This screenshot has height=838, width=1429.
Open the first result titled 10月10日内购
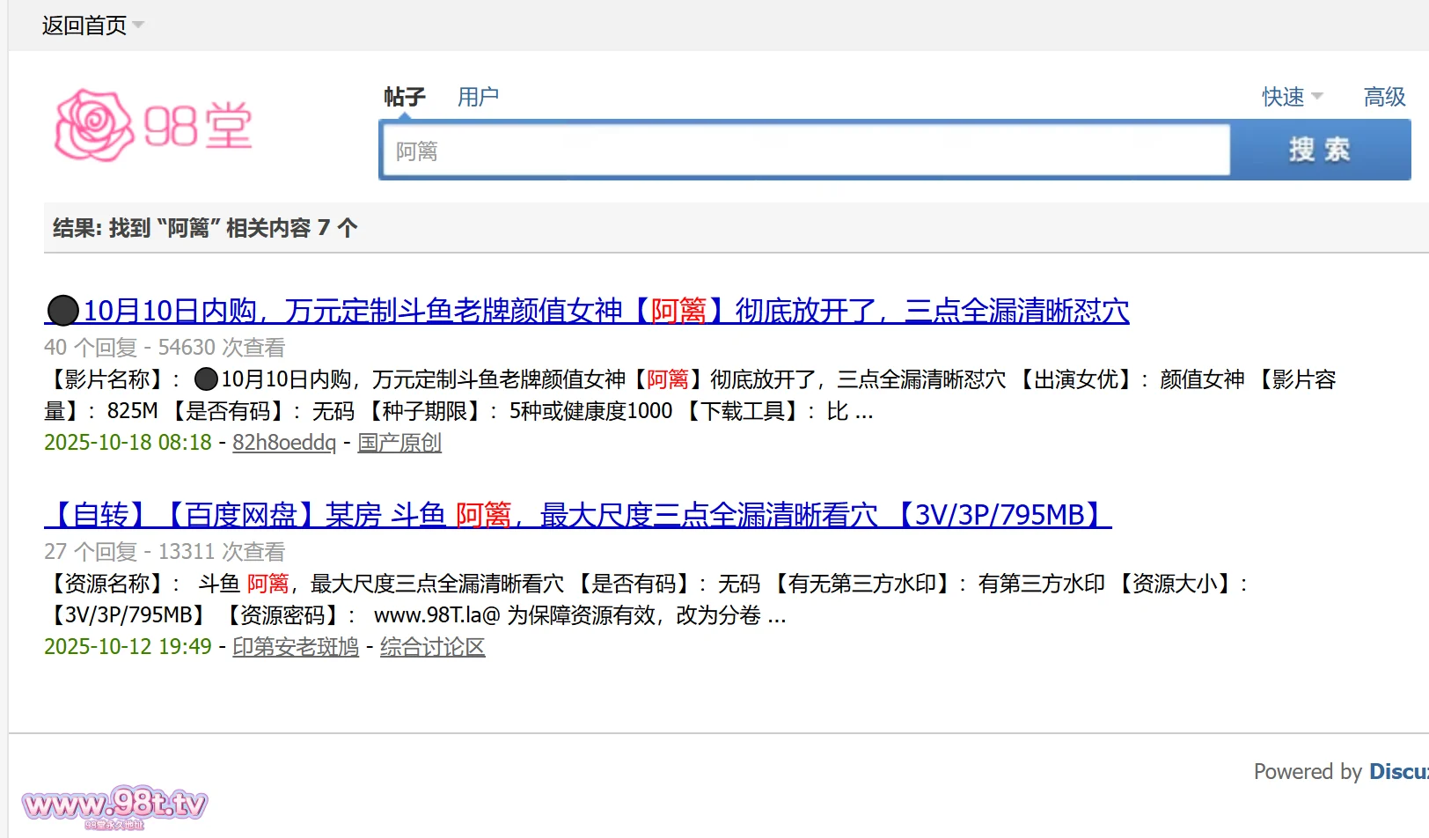click(605, 311)
